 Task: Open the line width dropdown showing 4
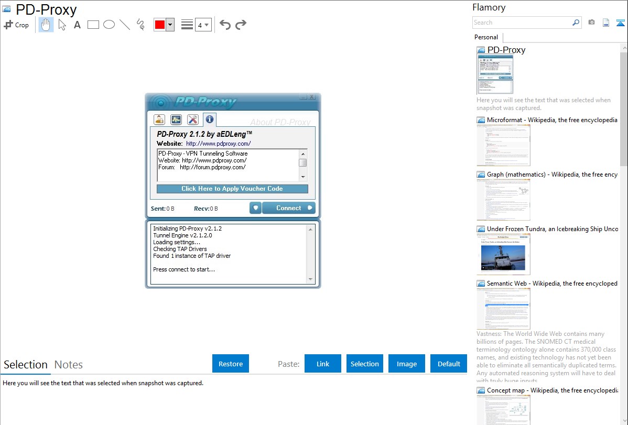[x=203, y=25]
